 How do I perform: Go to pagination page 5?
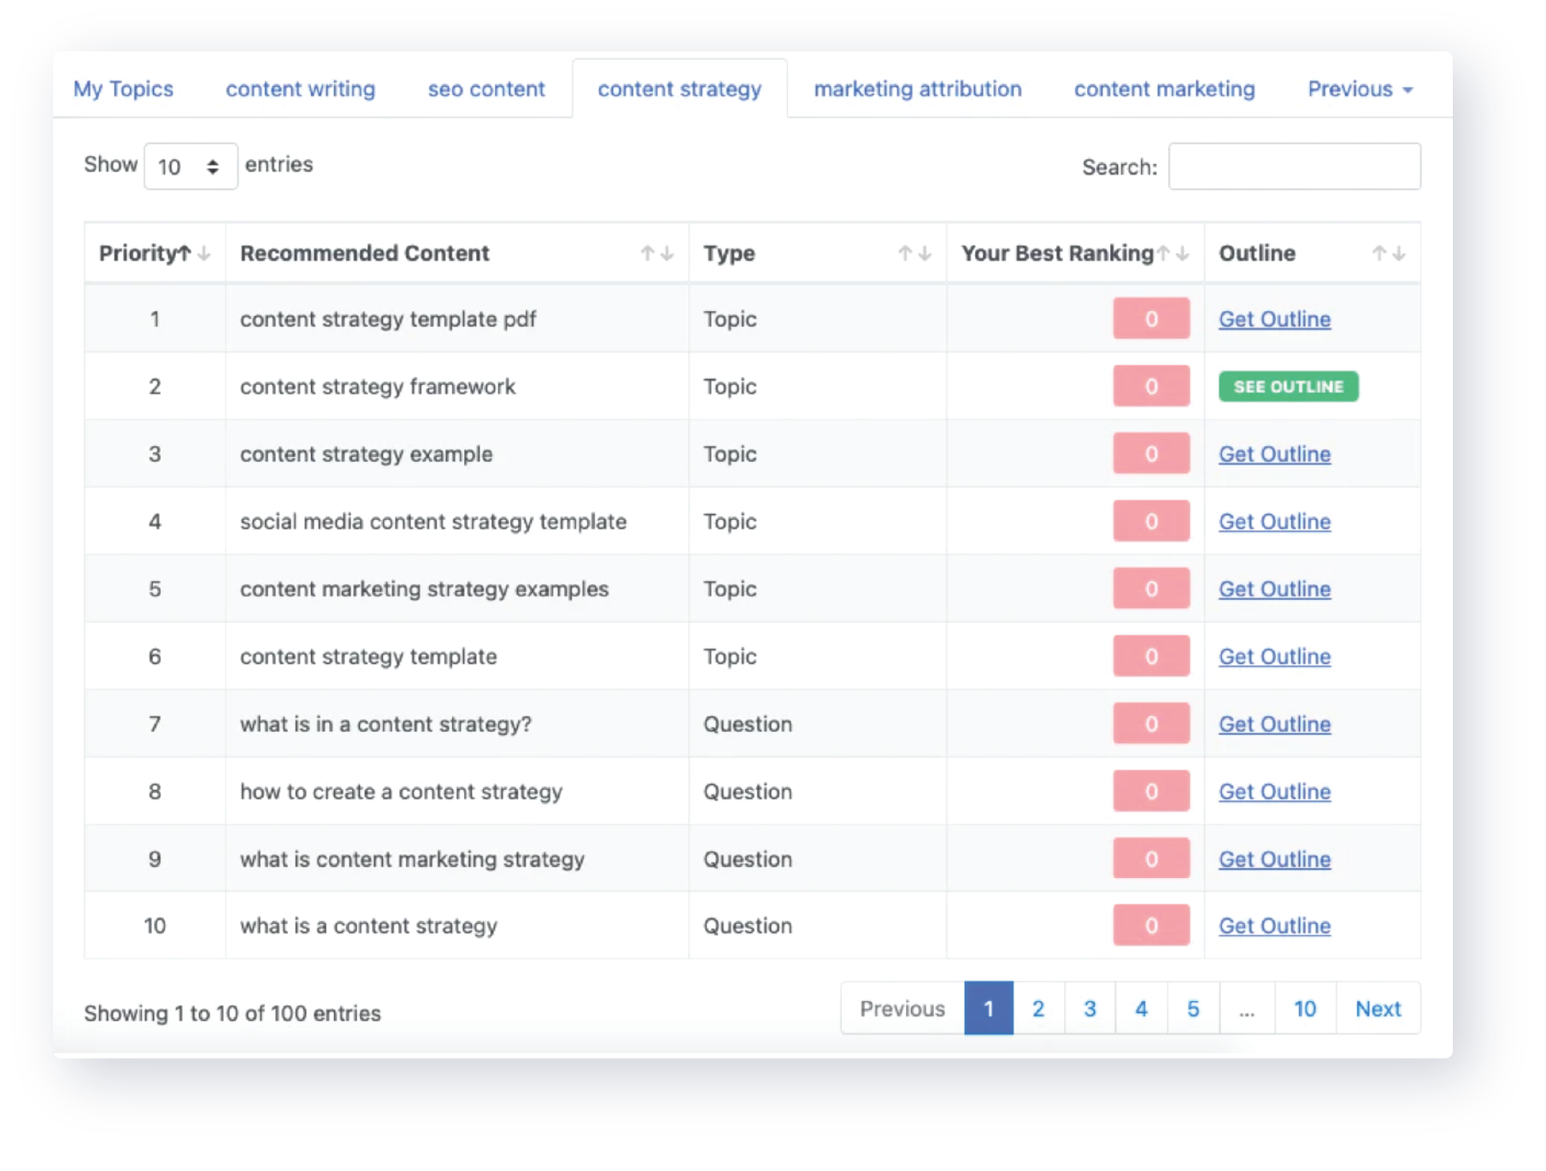tap(1193, 1009)
